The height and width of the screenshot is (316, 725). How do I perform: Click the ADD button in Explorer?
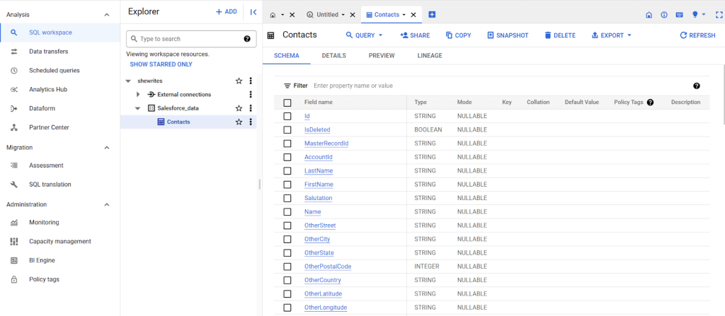227,11
